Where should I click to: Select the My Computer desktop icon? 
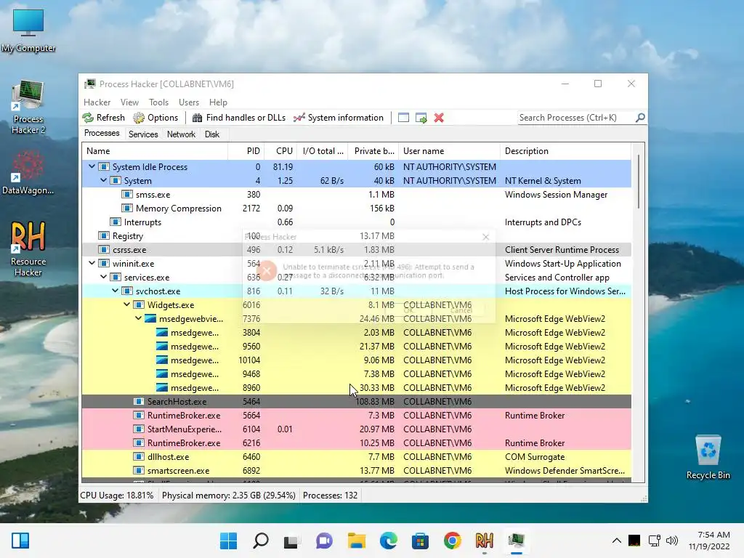[28, 31]
